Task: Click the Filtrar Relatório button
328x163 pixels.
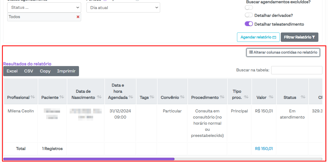Action: tap(299, 37)
